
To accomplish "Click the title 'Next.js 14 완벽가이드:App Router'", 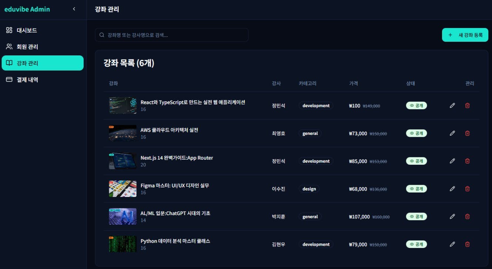I will pos(177,158).
